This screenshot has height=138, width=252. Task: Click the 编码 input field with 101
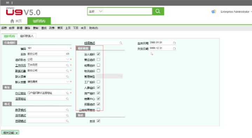tap(48, 48)
